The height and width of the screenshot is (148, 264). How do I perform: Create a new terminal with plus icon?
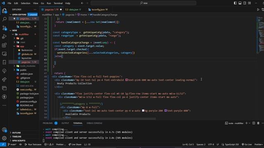tap(246, 123)
